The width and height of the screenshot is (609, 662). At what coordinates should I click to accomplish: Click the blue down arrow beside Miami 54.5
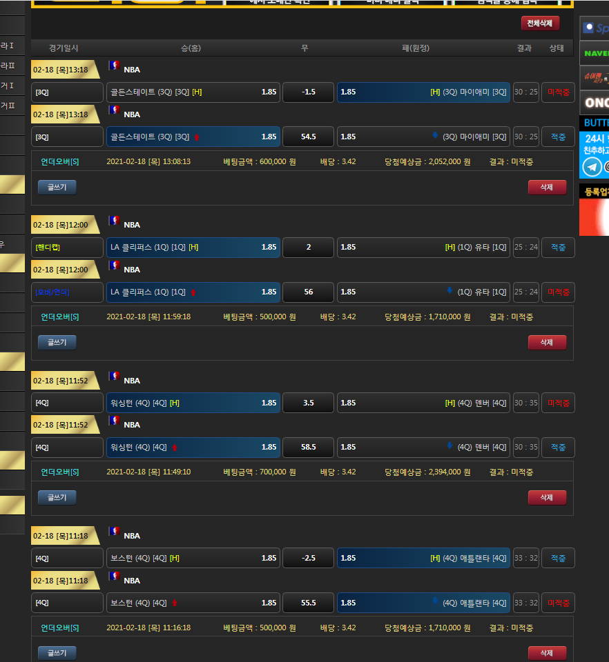coord(434,137)
